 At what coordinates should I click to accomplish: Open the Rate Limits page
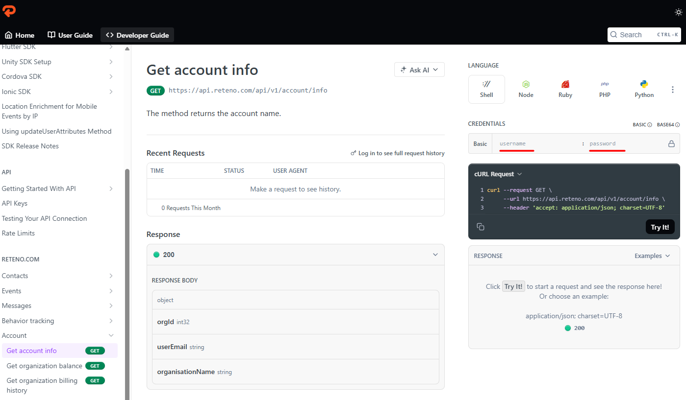tap(18, 233)
